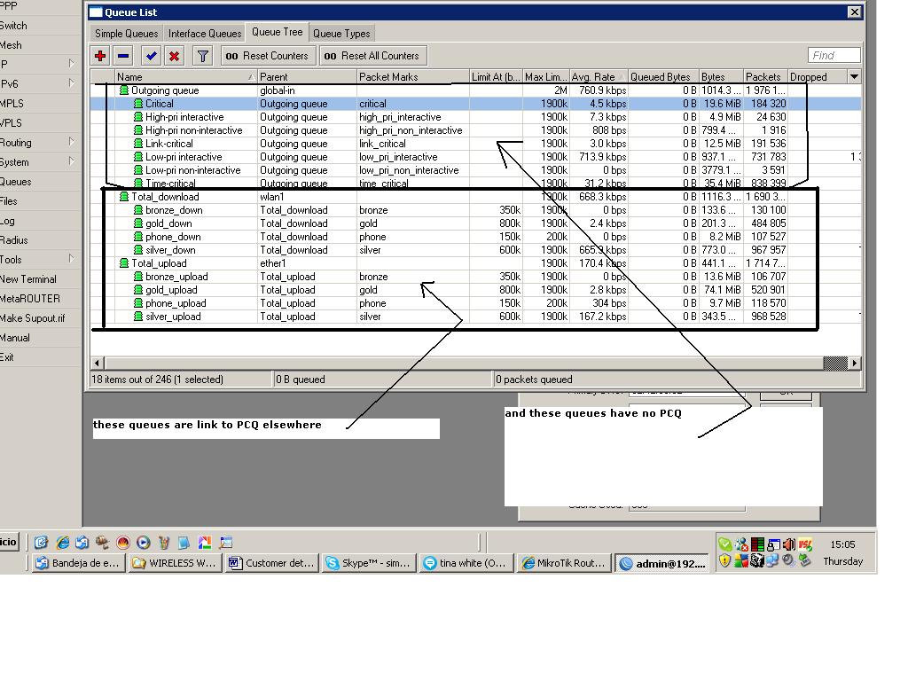This screenshot has height=681, width=908.
Task: Open the Radius sidebar menu item
Action: click(38, 240)
